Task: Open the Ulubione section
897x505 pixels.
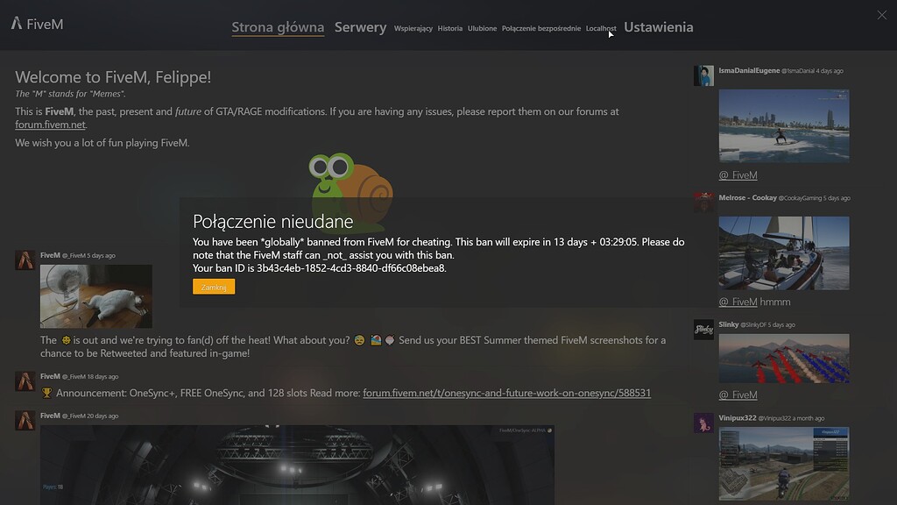Action: (x=483, y=28)
